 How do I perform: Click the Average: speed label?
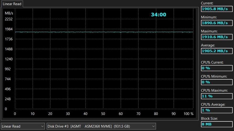pyautogui.click(x=208, y=45)
